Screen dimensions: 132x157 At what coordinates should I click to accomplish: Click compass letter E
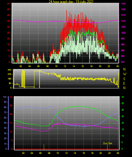124,83
